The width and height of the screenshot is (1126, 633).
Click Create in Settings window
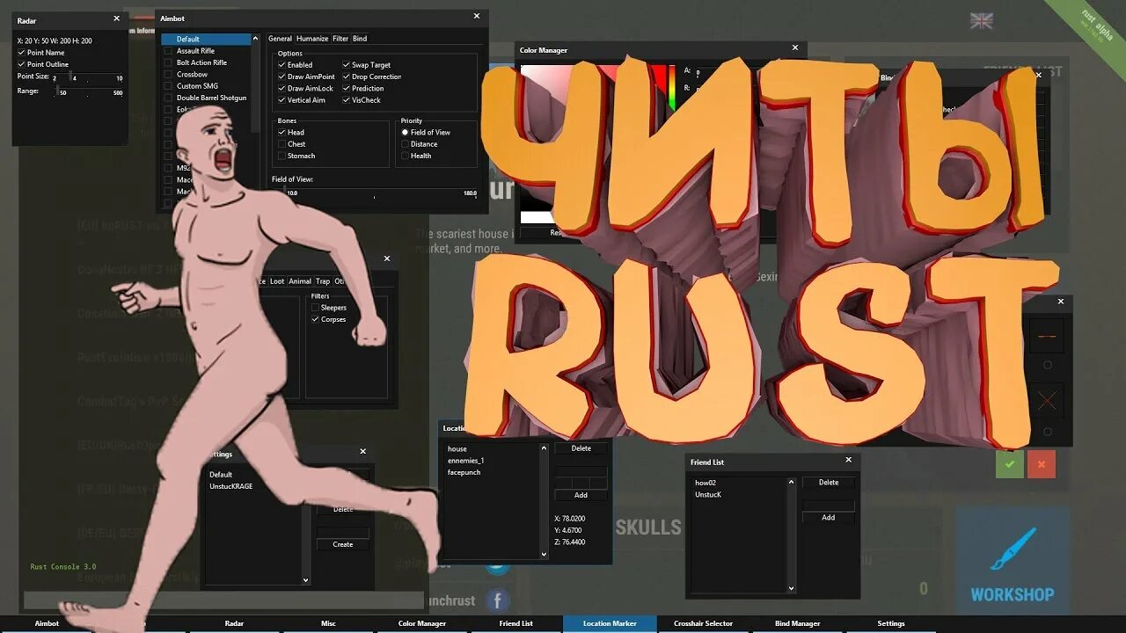[343, 544]
